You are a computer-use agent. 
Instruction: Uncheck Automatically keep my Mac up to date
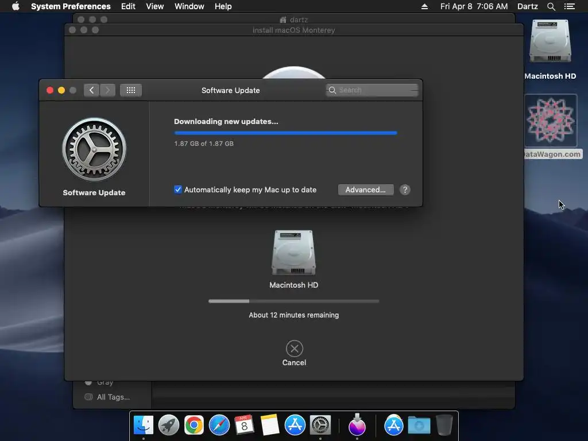coord(178,189)
